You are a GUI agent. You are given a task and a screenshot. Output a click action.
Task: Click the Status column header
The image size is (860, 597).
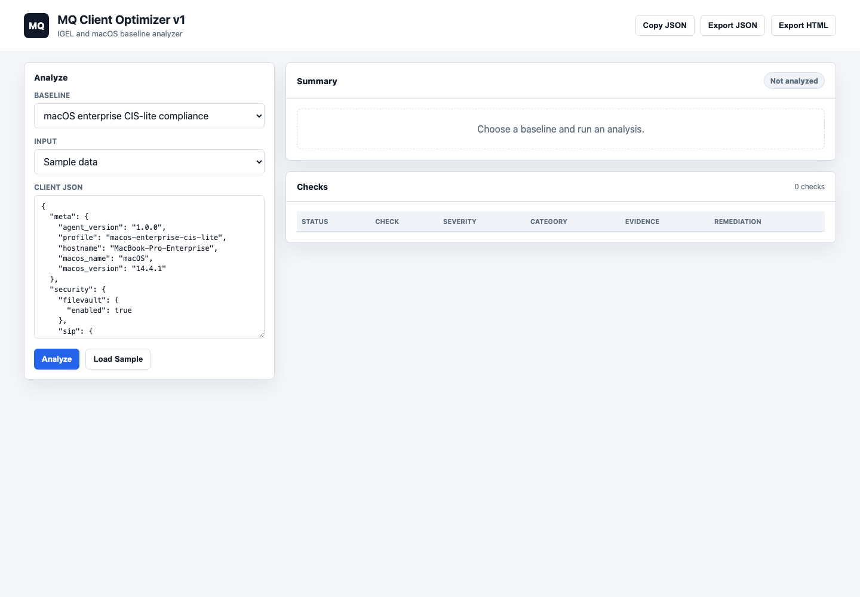tap(315, 221)
